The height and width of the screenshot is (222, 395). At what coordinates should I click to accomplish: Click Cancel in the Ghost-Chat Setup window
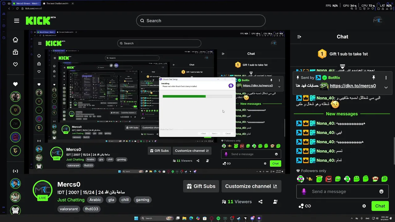(x=228, y=134)
